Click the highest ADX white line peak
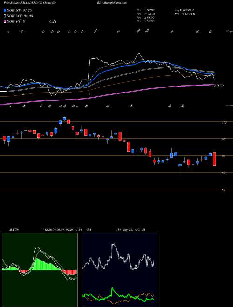This screenshot has height=307, width=233. pos(113,245)
